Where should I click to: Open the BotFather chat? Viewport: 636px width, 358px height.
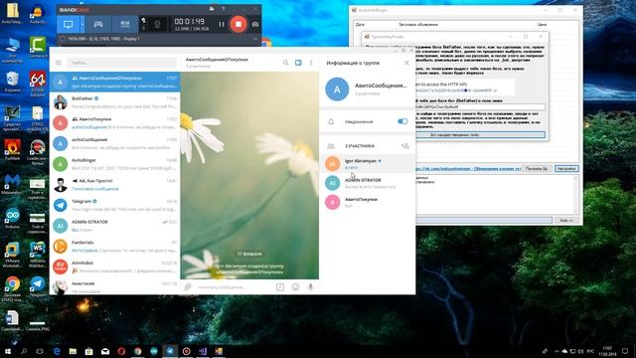115,102
